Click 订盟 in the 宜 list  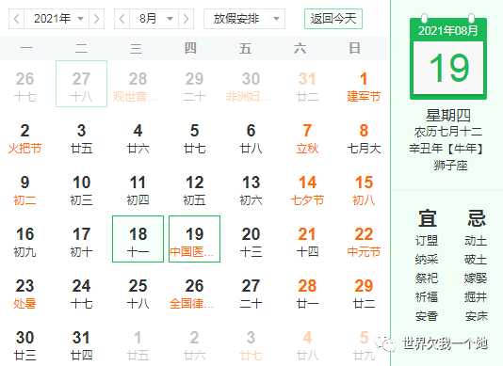[427, 241]
